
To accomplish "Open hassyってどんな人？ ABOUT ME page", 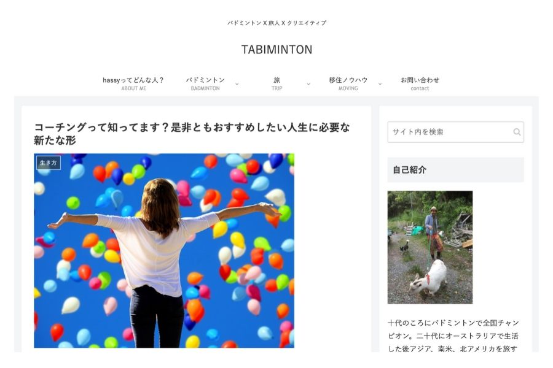I will pyautogui.click(x=133, y=84).
